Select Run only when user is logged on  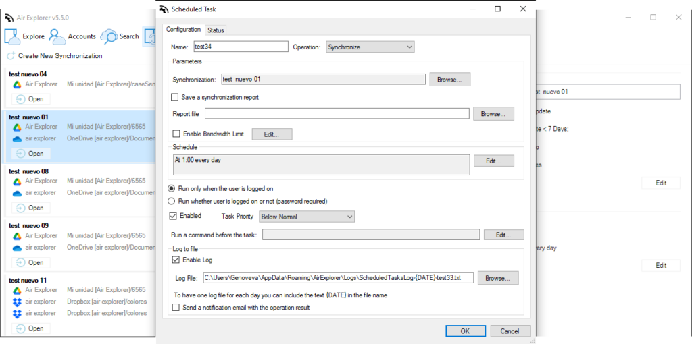pyautogui.click(x=172, y=188)
